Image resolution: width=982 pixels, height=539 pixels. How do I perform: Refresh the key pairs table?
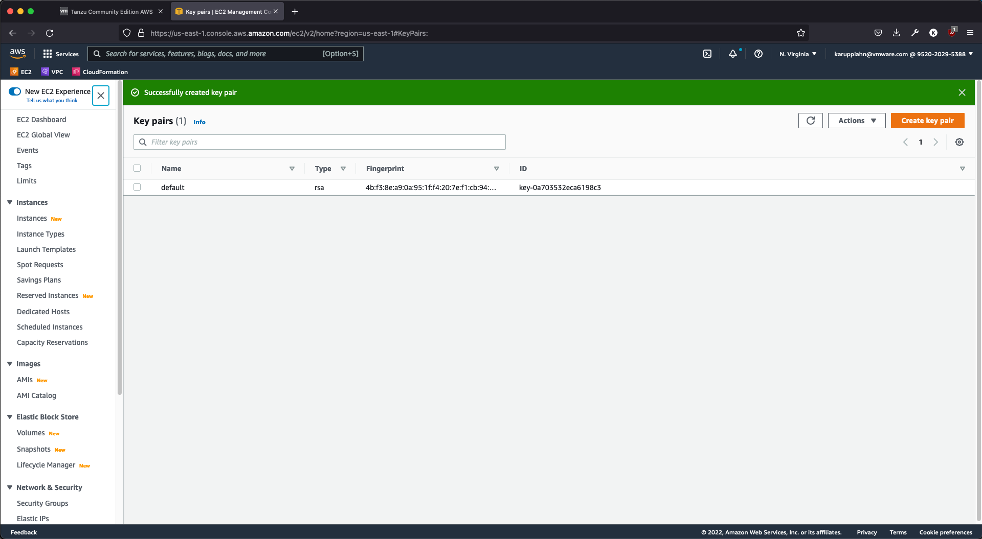pyautogui.click(x=811, y=121)
